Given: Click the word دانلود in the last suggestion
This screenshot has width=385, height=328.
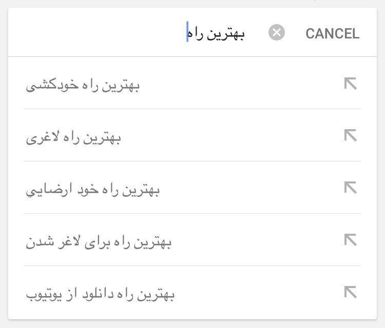Looking at the screenshot, I should tap(94, 295).
